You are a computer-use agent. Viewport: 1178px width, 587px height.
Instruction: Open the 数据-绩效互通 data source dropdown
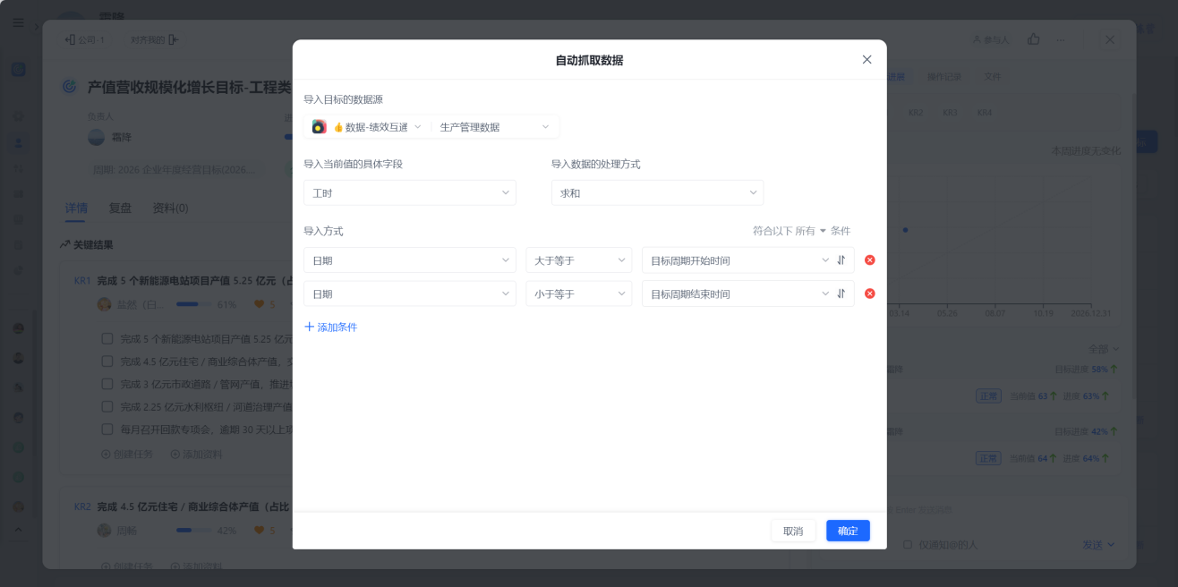[x=377, y=127]
